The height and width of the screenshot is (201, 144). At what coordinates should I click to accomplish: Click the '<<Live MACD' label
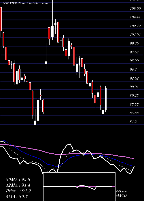(121, 193)
